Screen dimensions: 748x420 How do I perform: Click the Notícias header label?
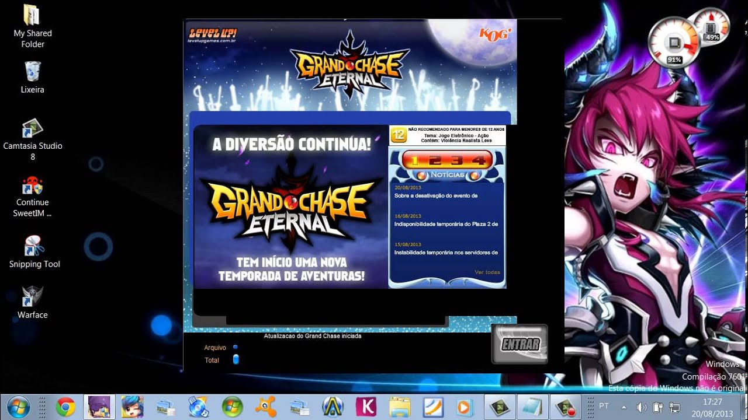(x=447, y=175)
